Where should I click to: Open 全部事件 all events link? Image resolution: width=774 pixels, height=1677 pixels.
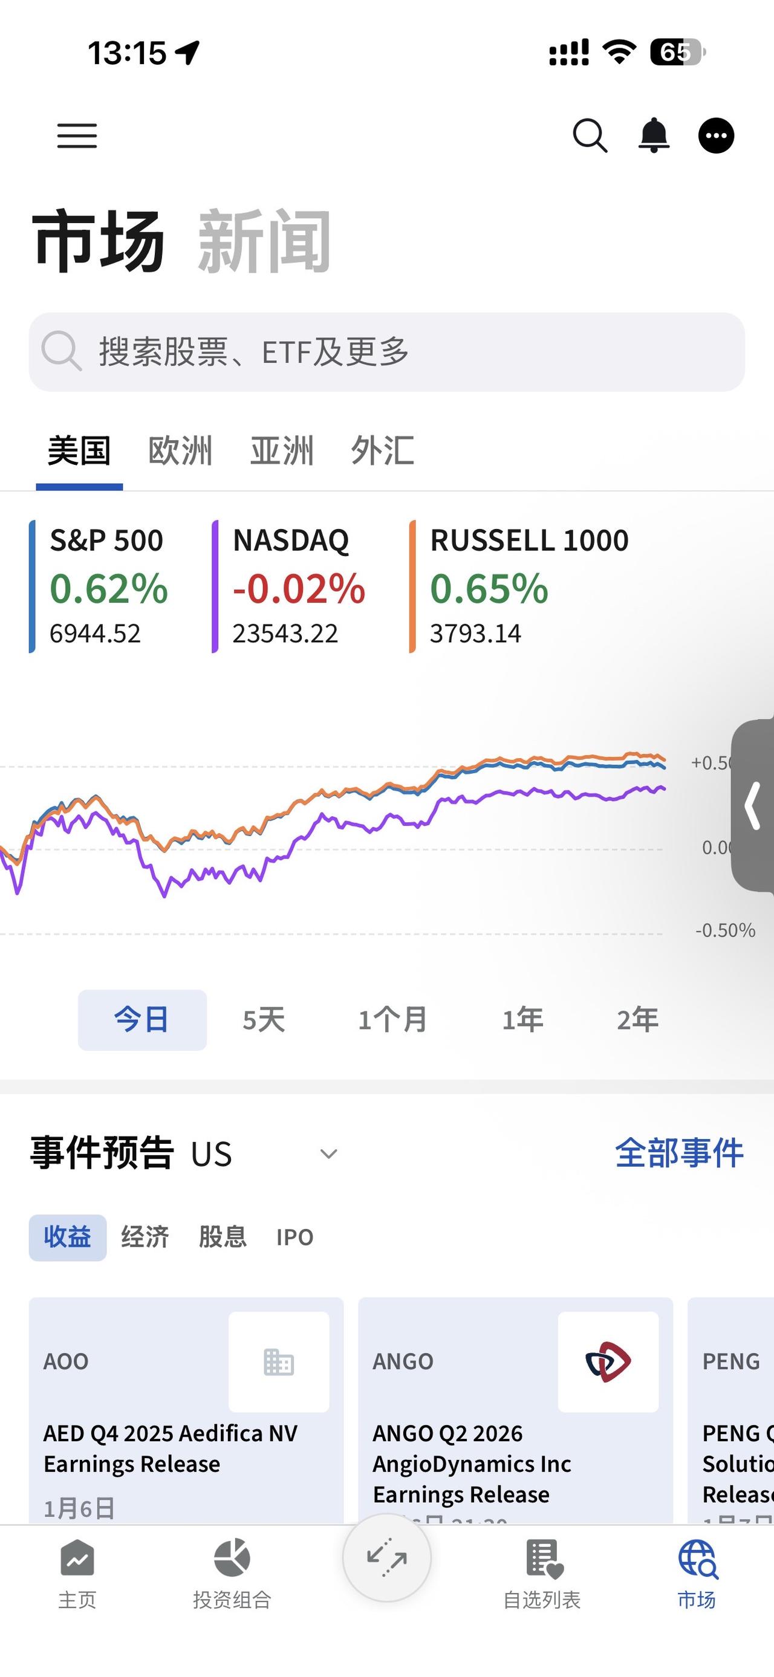(x=679, y=1153)
